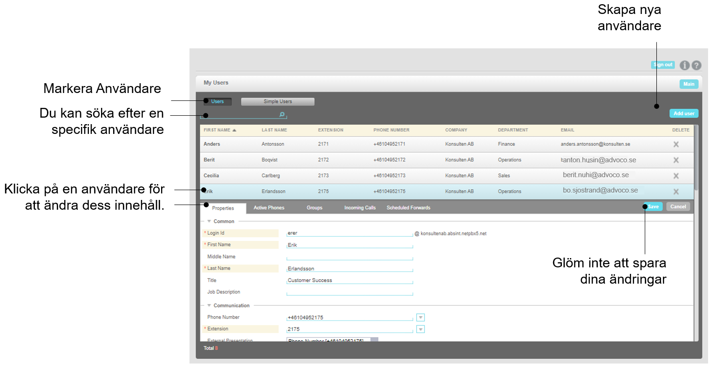The width and height of the screenshot is (709, 365).
Task: Switch to the Simple Users tab
Action: (x=278, y=101)
